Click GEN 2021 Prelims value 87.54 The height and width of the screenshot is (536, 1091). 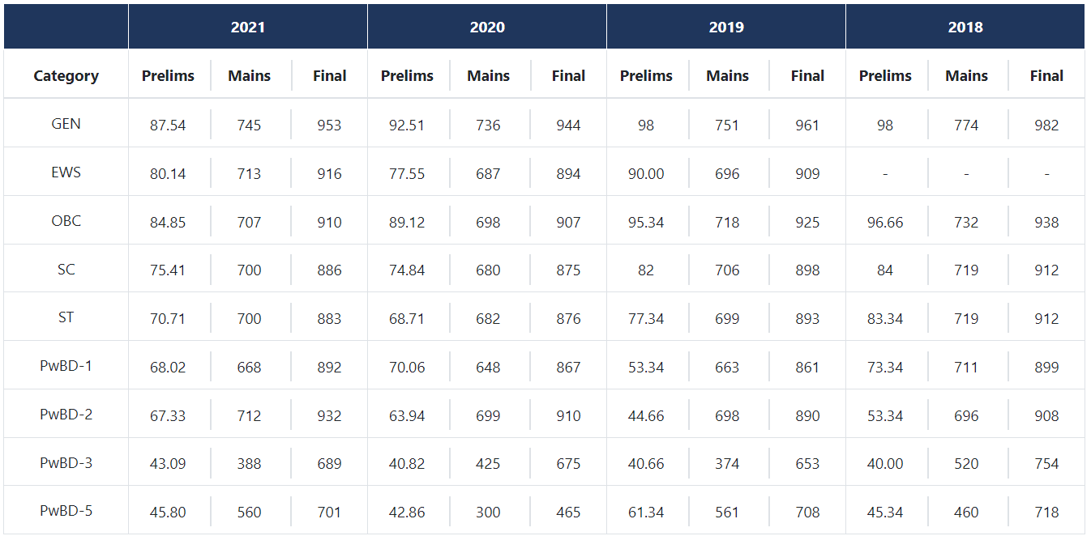168,125
